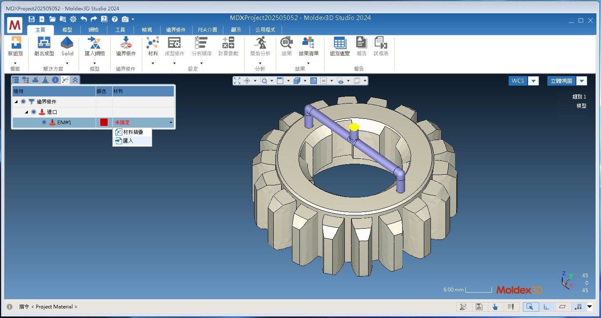Open the 立體視圖 view dropdown arrow

[582, 81]
